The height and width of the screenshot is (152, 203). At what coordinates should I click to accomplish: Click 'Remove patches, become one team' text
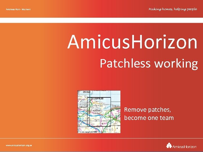click(149, 114)
